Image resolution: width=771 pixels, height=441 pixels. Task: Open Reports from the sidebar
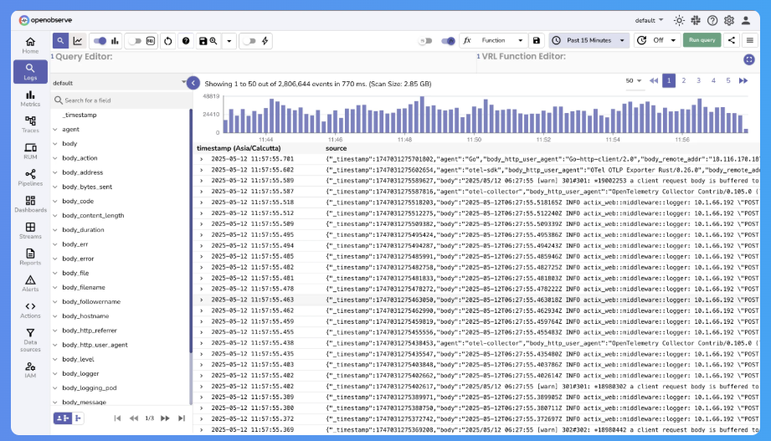pyautogui.click(x=30, y=257)
